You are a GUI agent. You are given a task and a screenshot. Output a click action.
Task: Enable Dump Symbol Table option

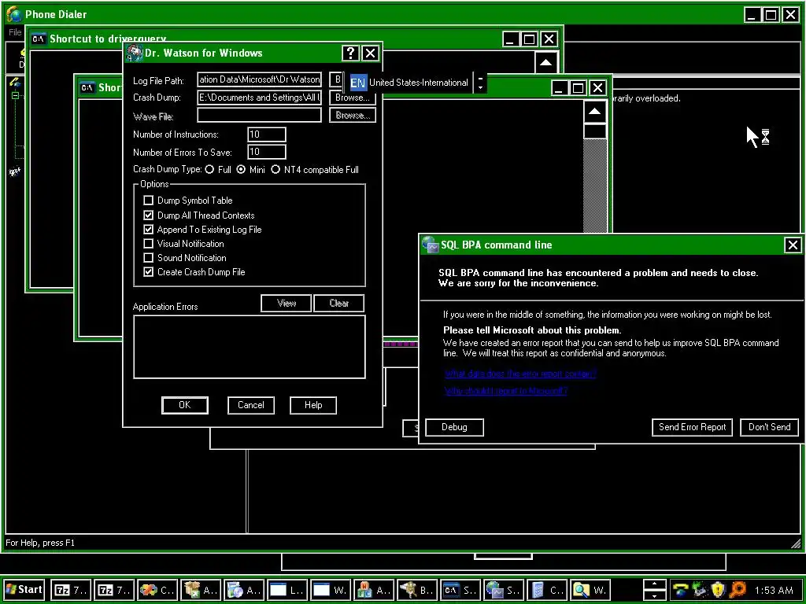pos(149,201)
